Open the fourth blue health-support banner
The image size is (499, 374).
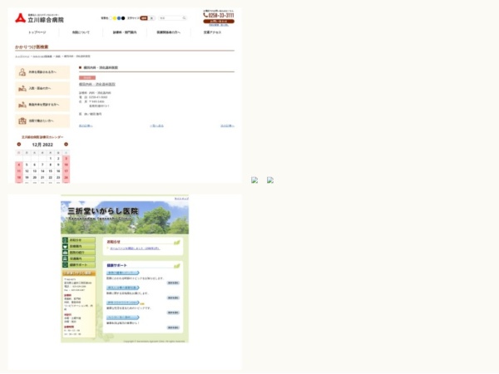123,317
